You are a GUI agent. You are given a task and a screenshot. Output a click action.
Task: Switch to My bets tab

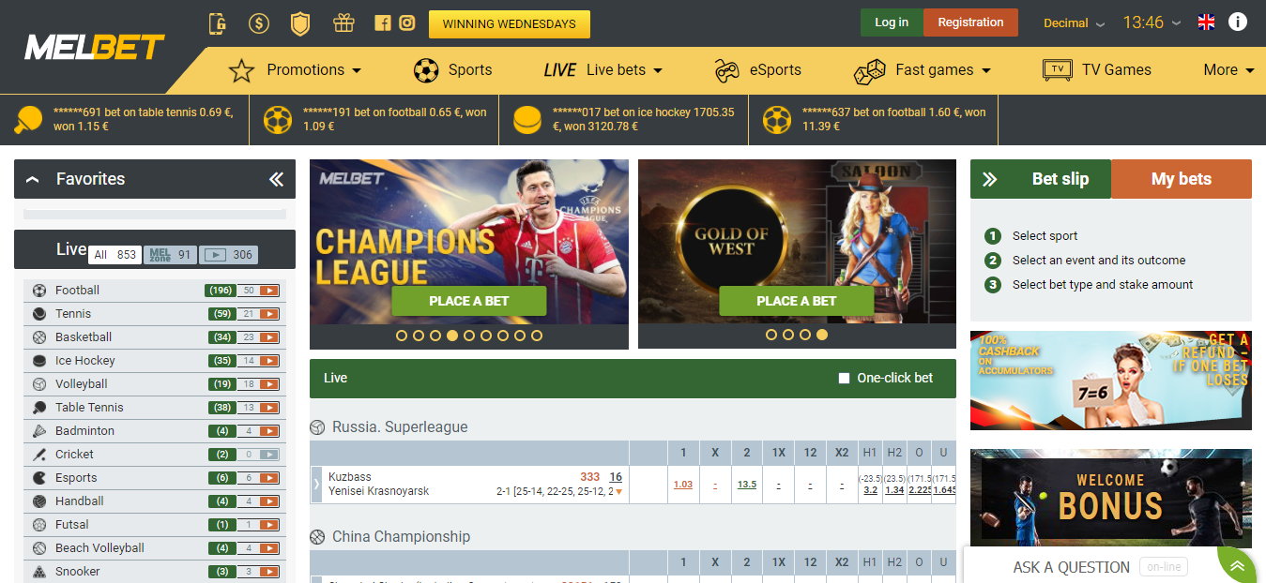pos(1182,179)
